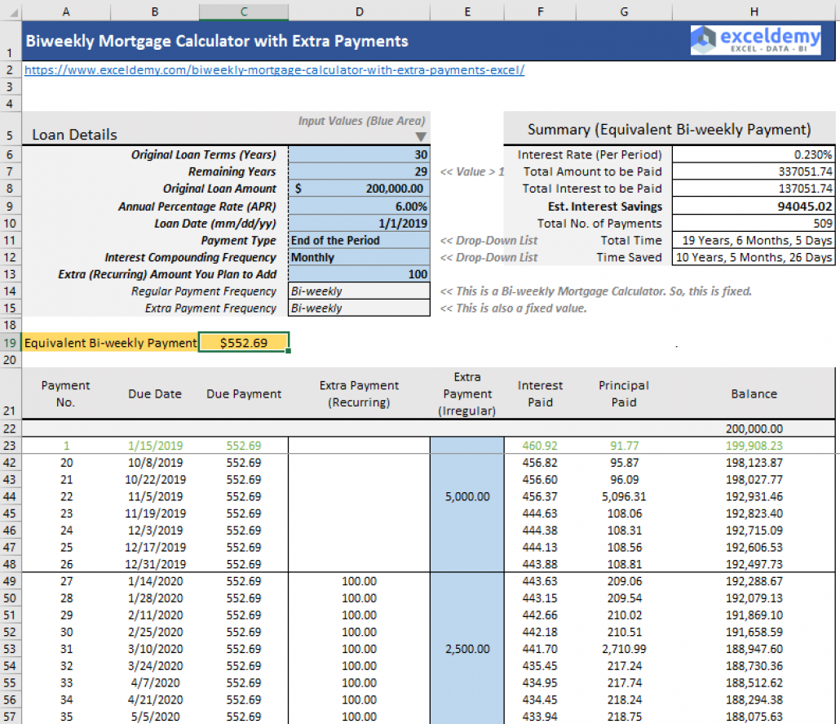Click the Interest Rate (Per Period) value 0.230%

754,154
